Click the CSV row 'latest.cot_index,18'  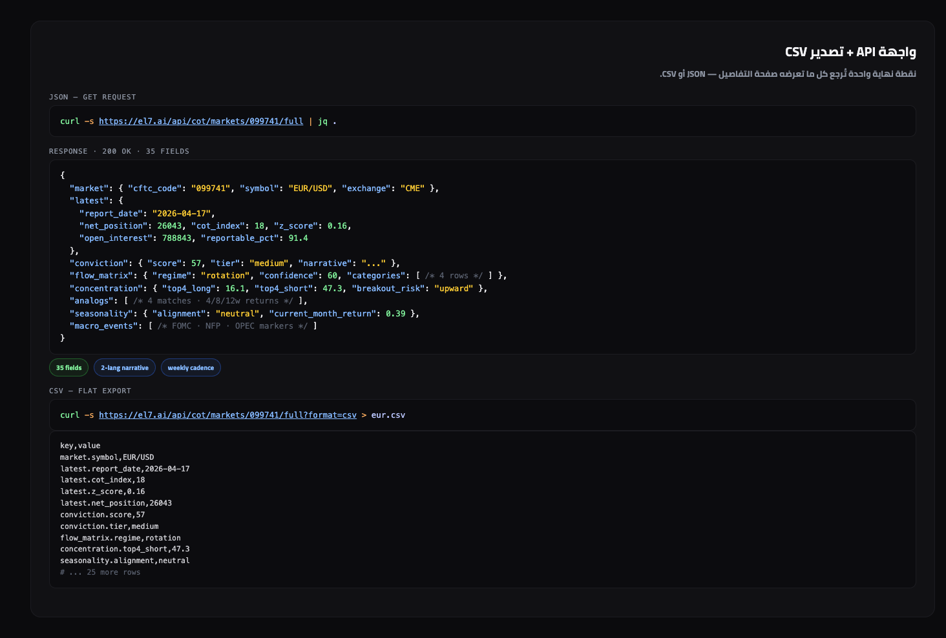[103, 480]
